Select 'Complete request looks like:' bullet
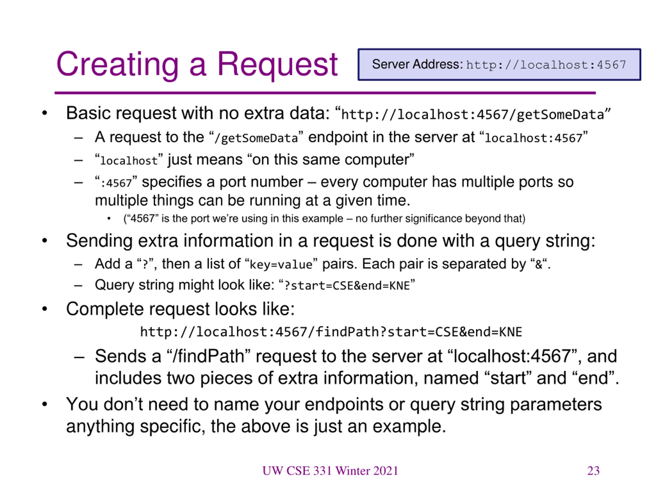Viewport: 656px width, 492px height. (x=180, y=309)
